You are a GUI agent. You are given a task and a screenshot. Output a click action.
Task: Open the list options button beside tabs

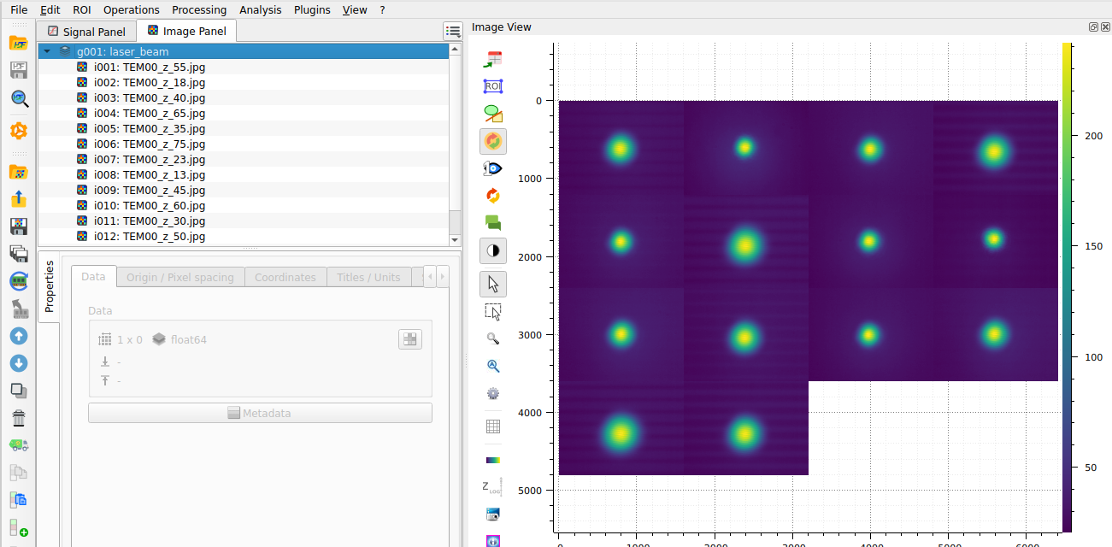point(453,32)
